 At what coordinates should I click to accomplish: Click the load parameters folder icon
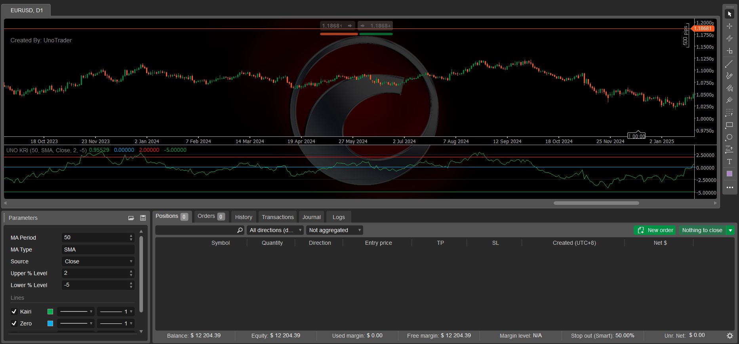point(131,218)
